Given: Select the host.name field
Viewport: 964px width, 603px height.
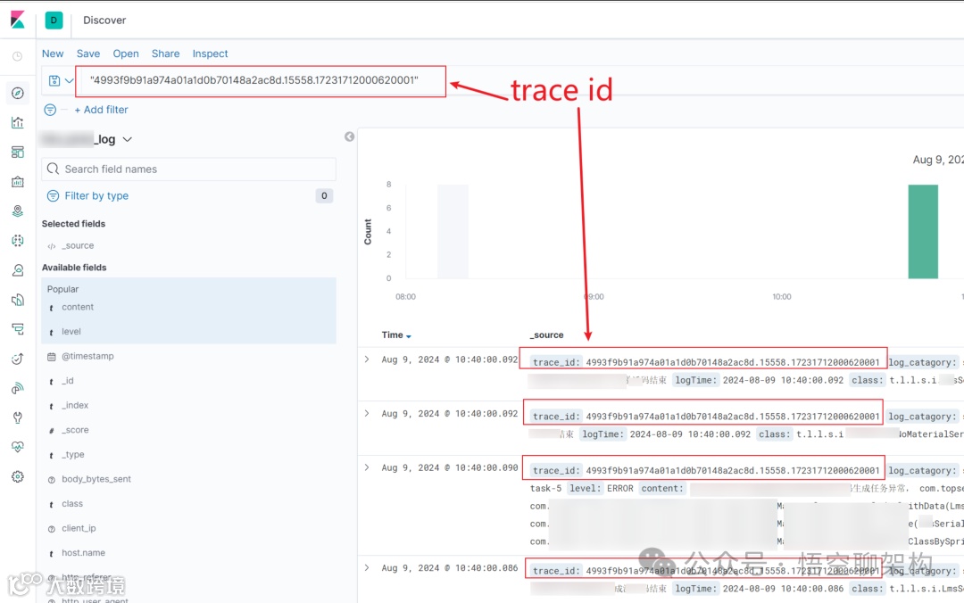Looking at the screenshot, I should (83, 552).
